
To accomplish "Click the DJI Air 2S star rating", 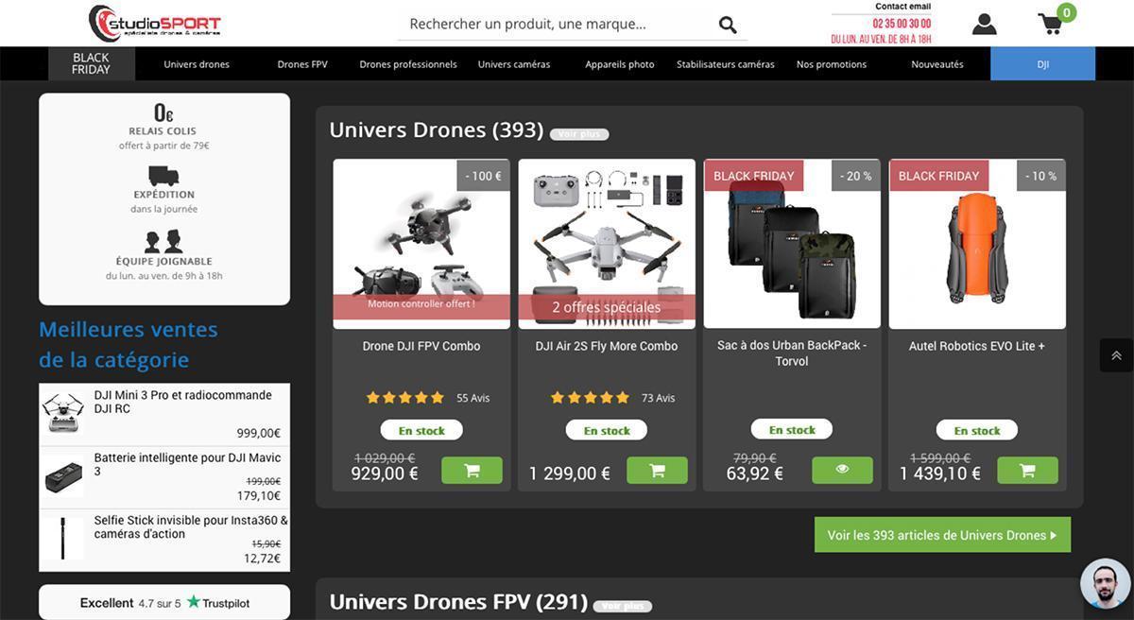I will pos(590,398).
